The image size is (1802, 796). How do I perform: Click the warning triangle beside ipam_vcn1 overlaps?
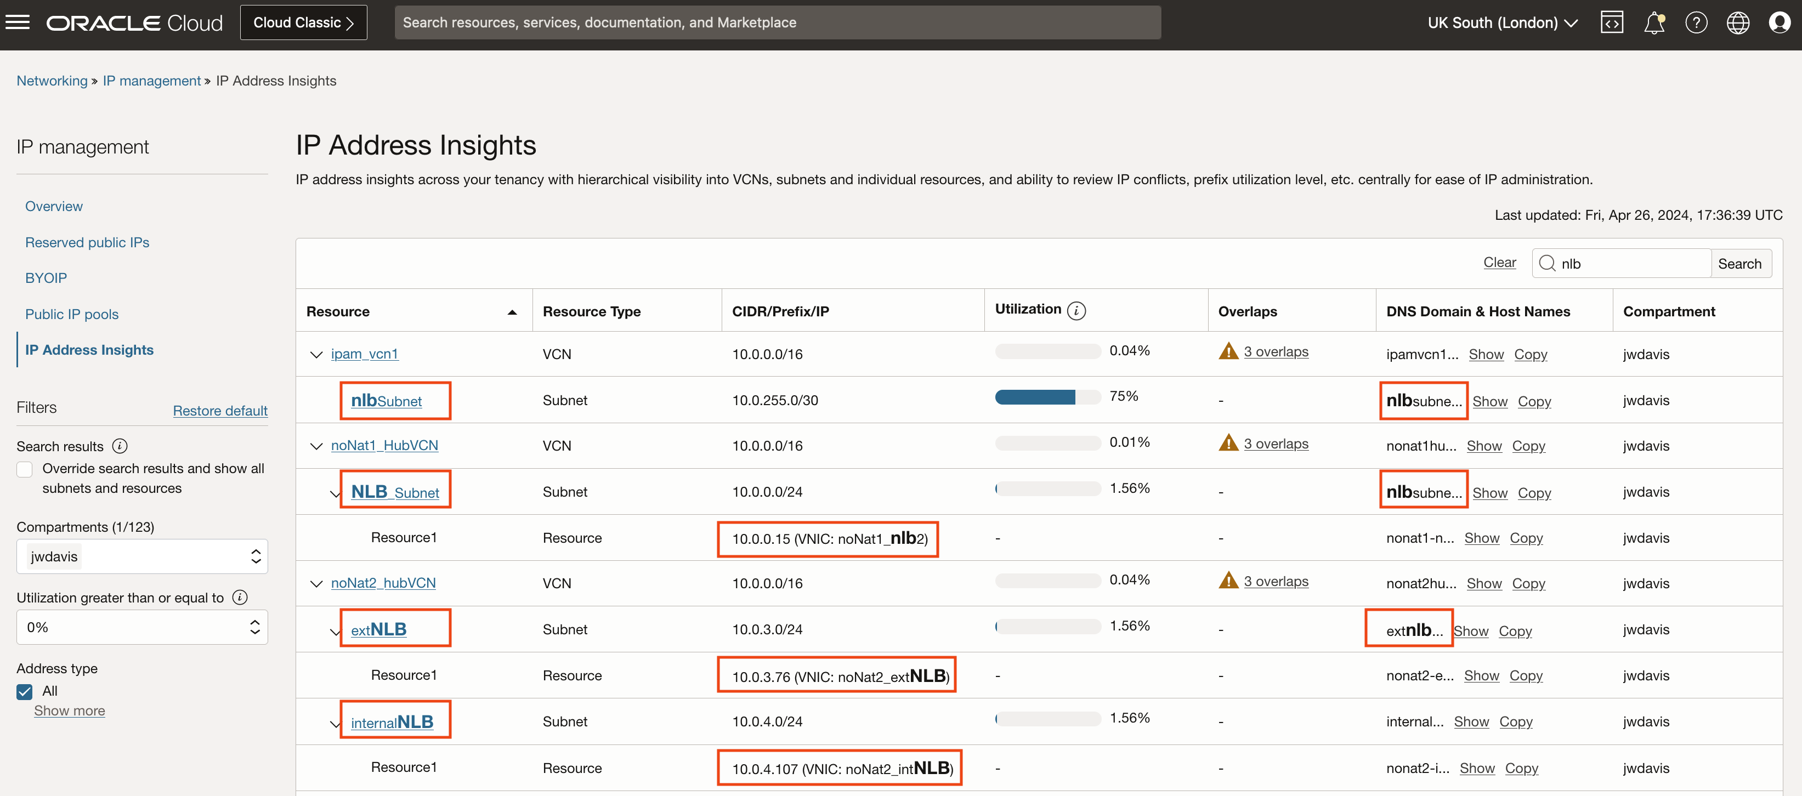[1229, 352]
